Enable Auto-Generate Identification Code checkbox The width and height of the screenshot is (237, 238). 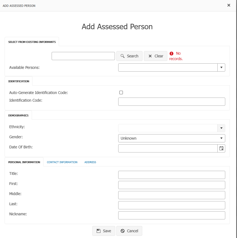click(x=121, y=93)
